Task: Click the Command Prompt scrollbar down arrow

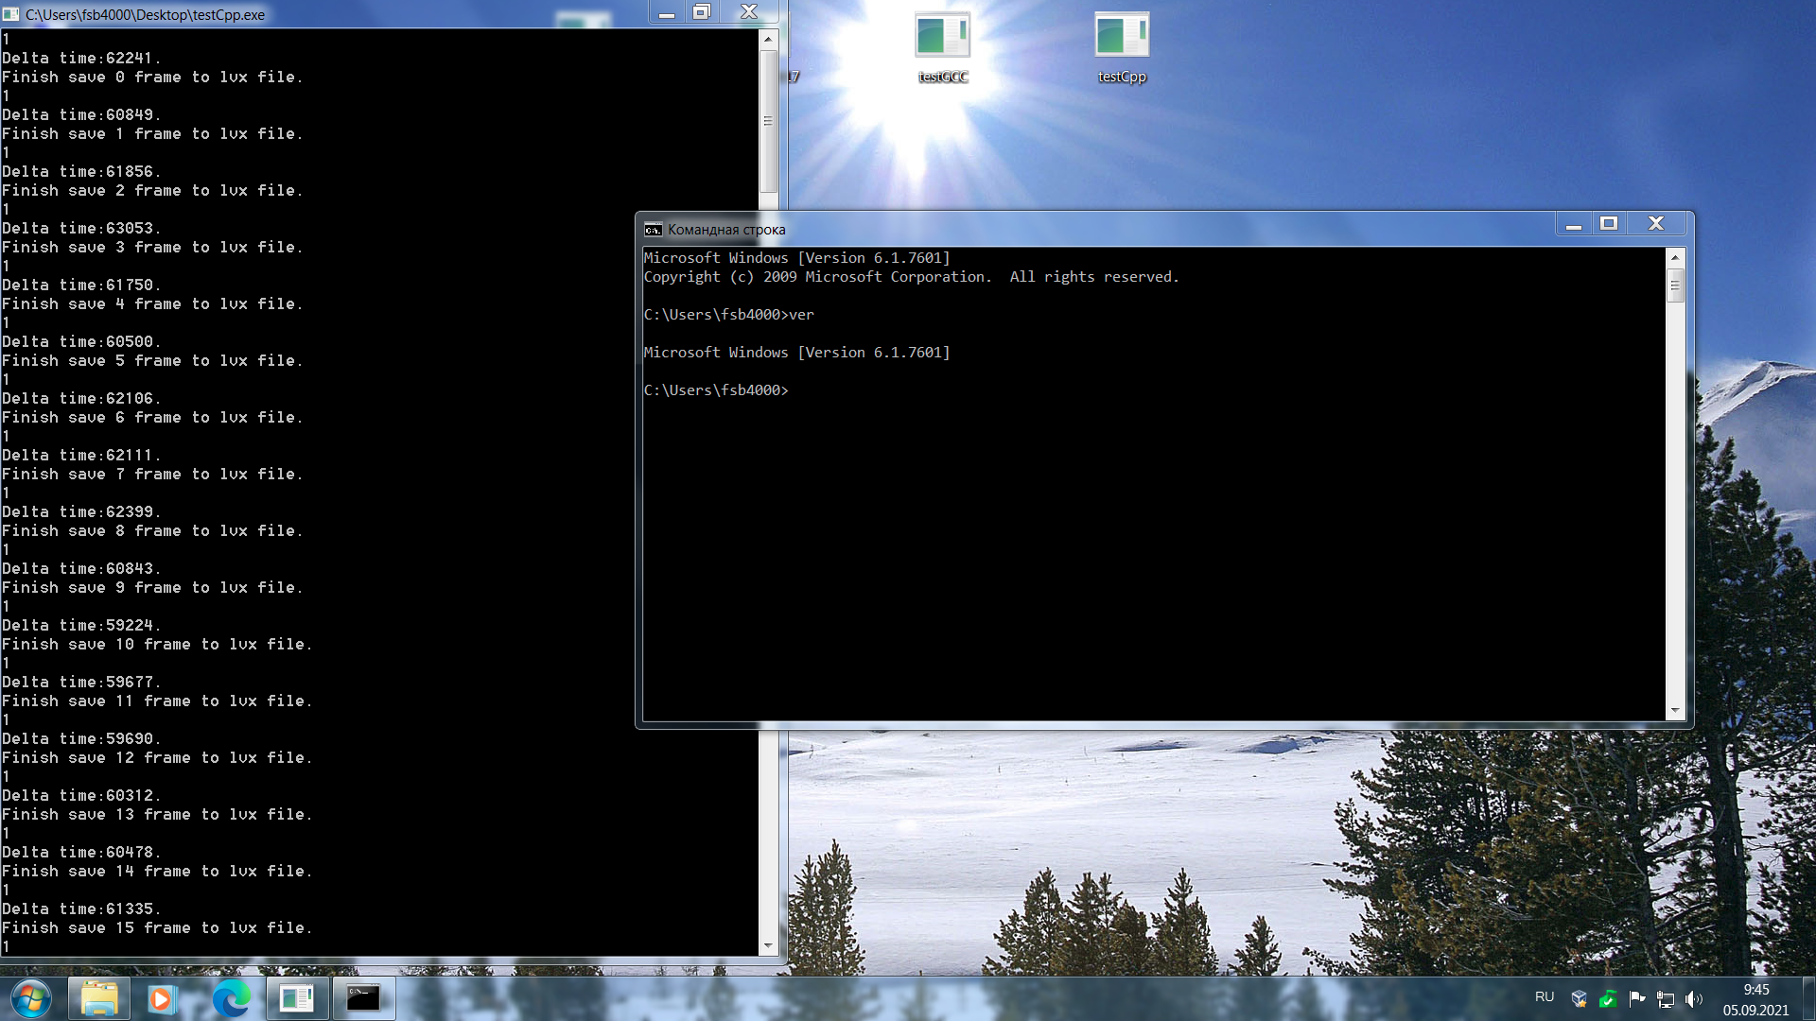Action: pyautogui.click(x=1675, y=710)
